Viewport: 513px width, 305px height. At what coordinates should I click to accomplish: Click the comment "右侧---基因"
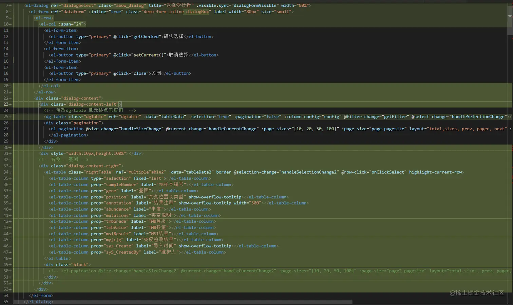pyautogui.click(x=64, y=159)
